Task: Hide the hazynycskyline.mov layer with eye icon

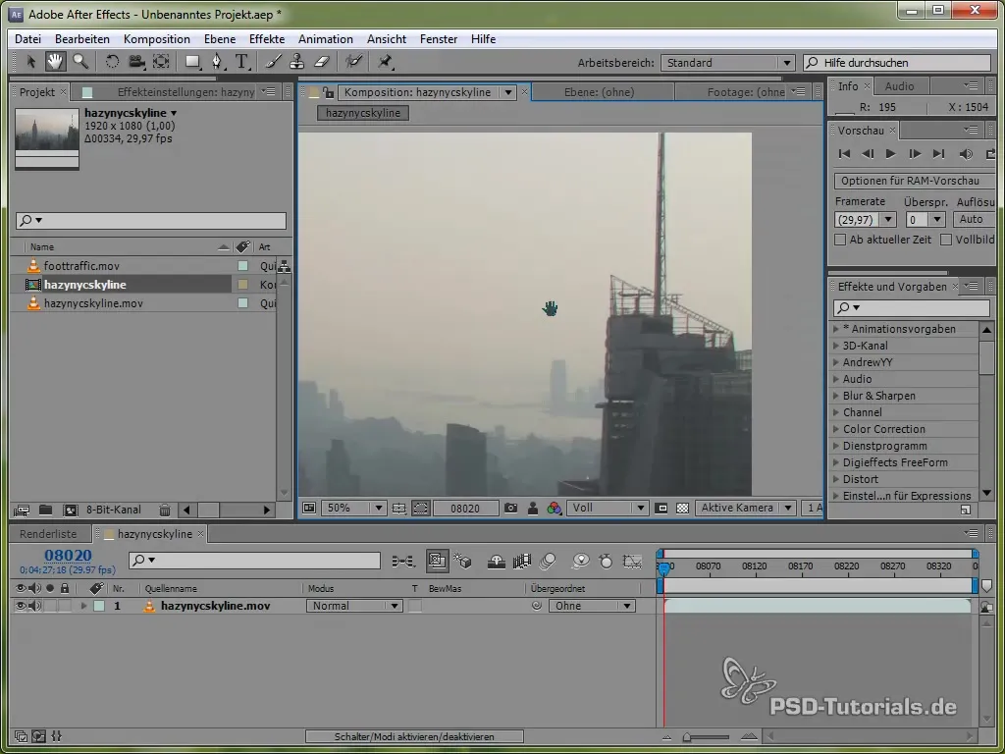Action: [21, 606]
